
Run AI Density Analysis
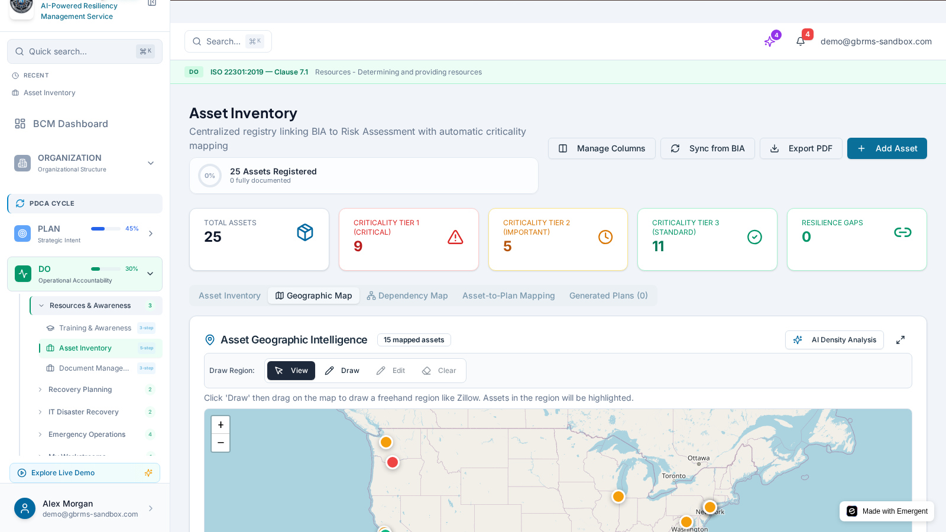(834, 340)
